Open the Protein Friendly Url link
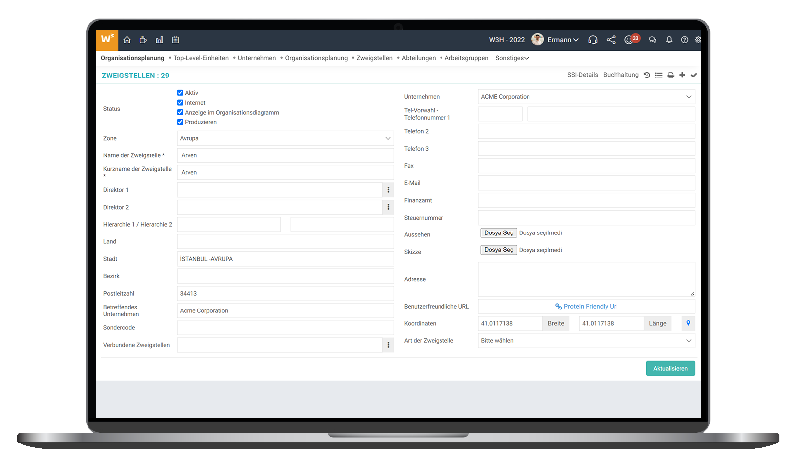Viewport: 793px width, 463px height. click(587, 307)
